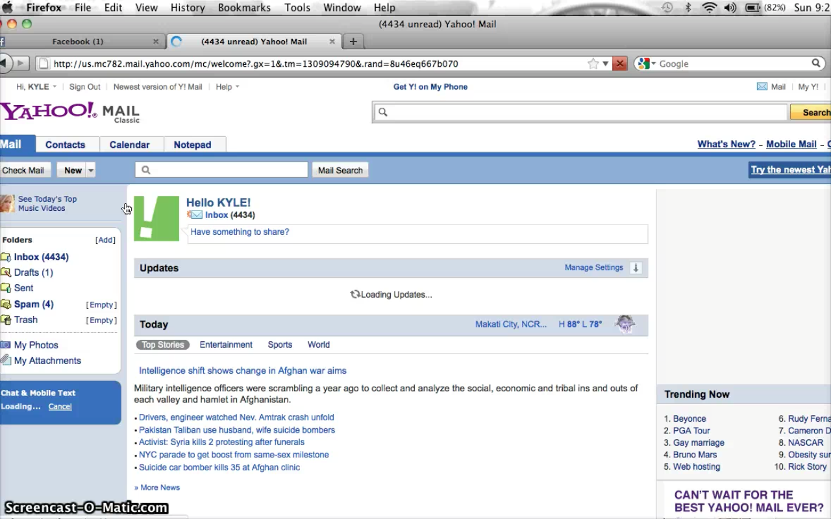
Task: Click the Mobile Mail link
Action: [x=791, y=144]
